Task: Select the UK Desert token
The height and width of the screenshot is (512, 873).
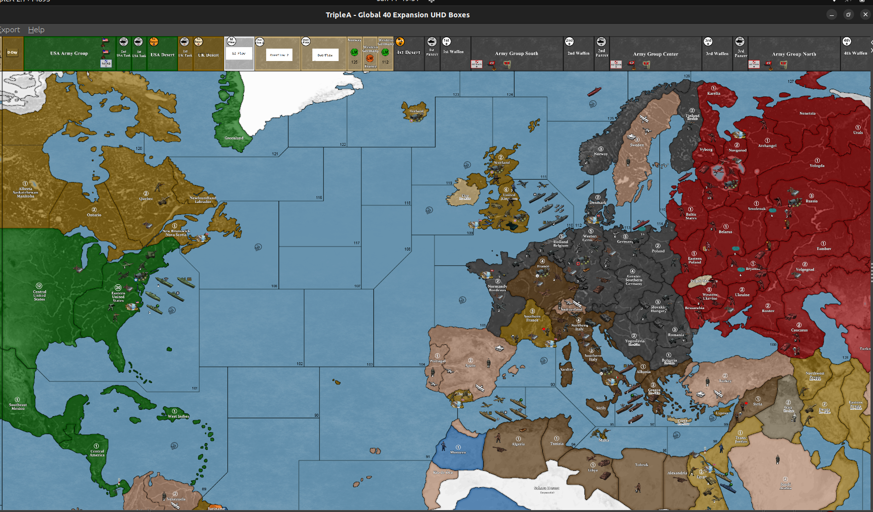Action: click(x=198, y=42)
